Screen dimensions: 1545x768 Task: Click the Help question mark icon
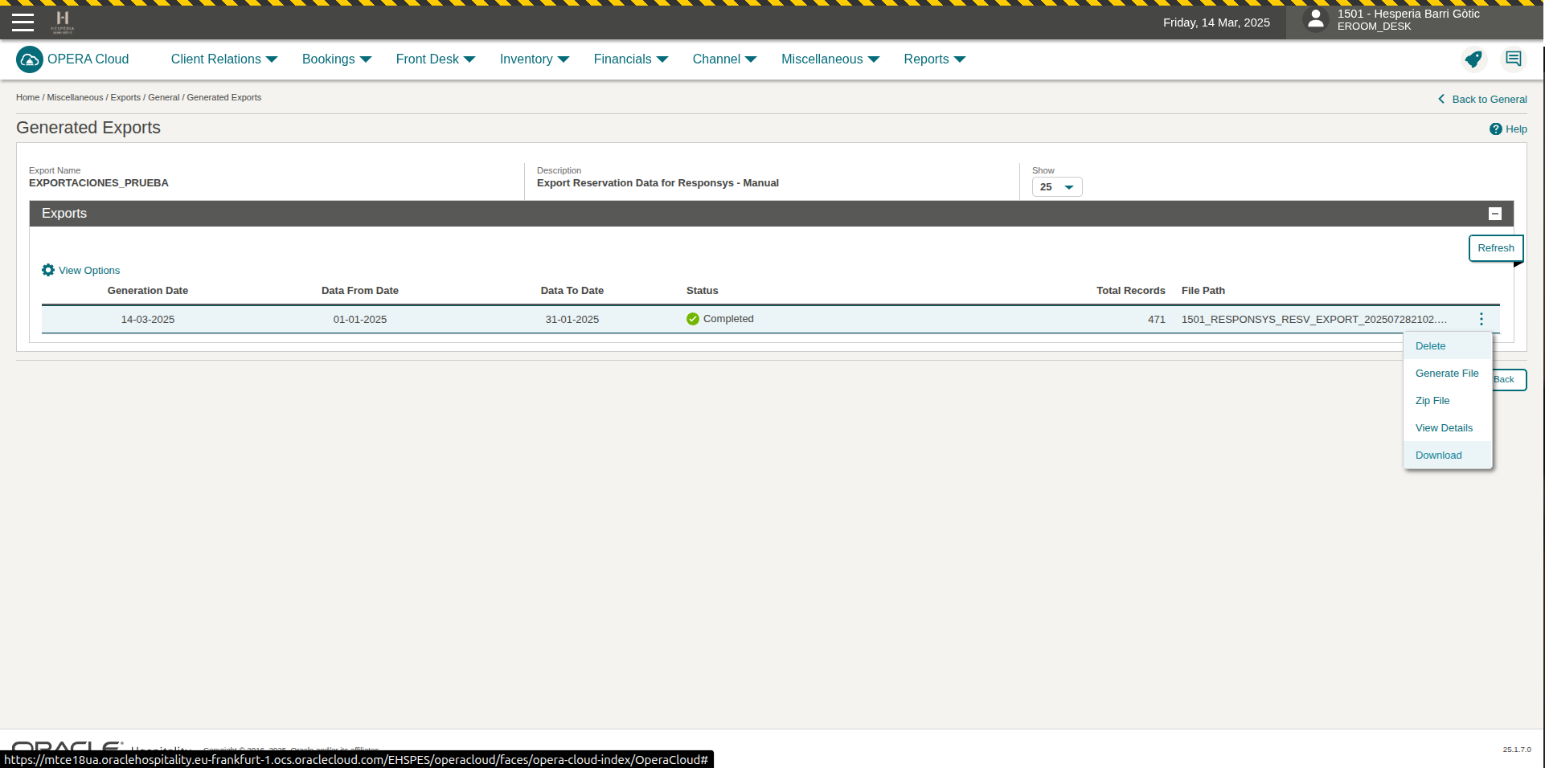tap(1495, 129)
